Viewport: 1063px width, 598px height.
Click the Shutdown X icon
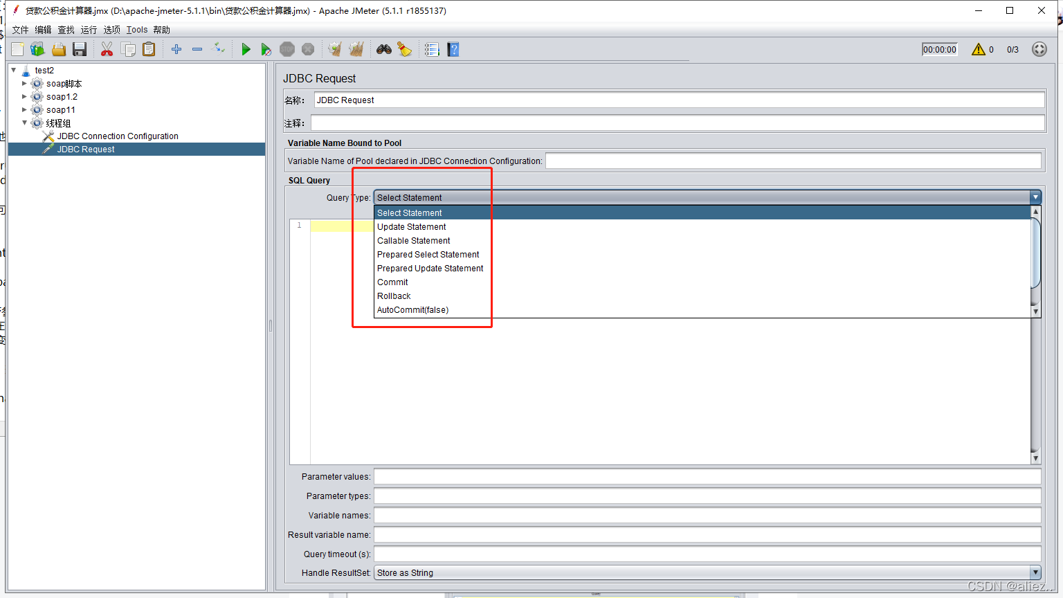308,49
